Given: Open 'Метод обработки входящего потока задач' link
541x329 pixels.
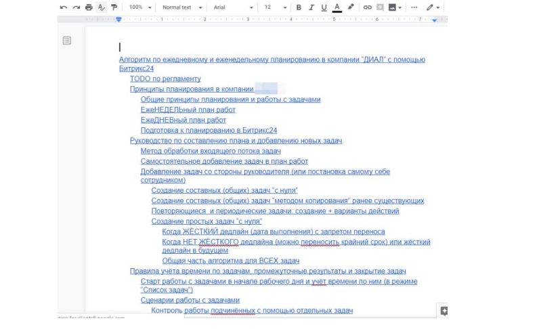Looking at the screenshot, I should (211, 152).
